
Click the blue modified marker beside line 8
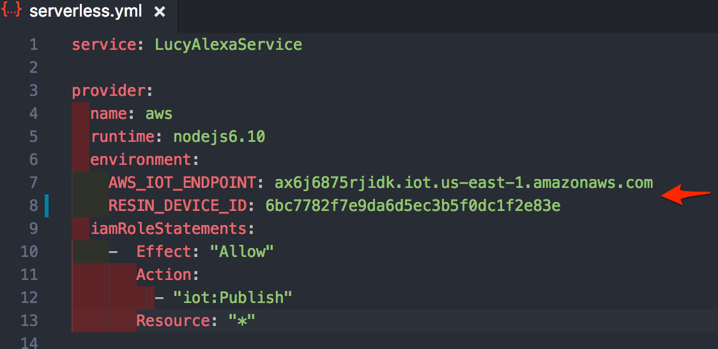pos(47,206)
